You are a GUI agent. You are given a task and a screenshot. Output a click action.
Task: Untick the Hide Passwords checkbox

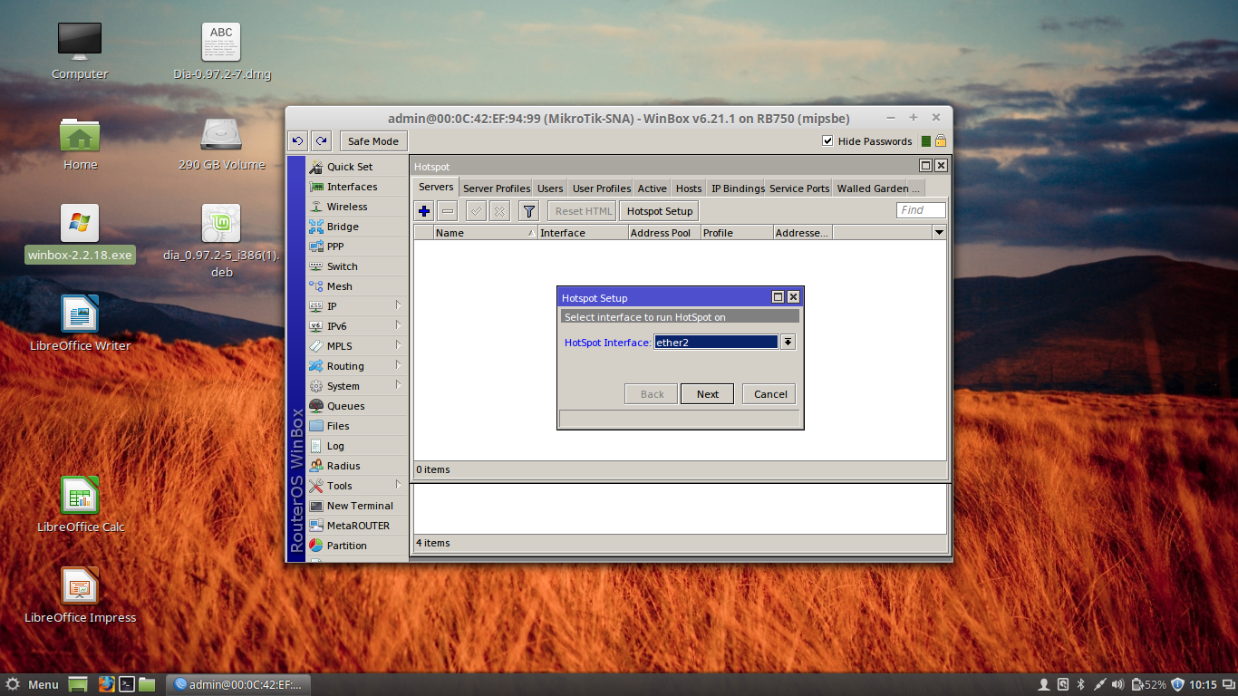click(x=827, y=140)
